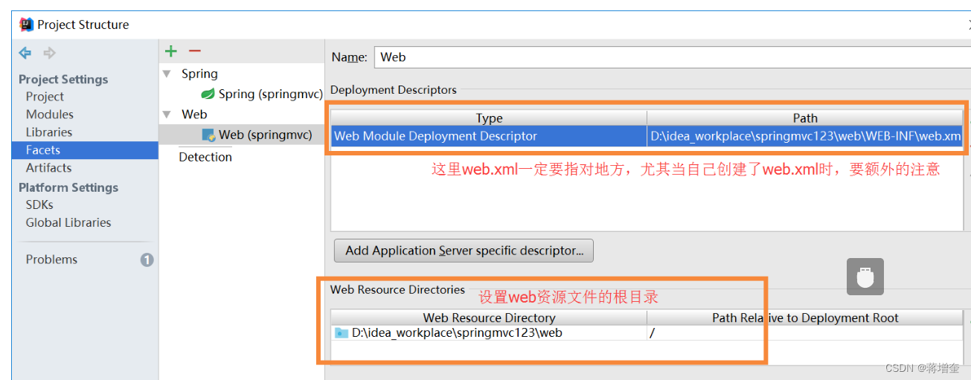Open the Problems section
The height and width of the screenshot is (380, 971).
click(51, 260)
